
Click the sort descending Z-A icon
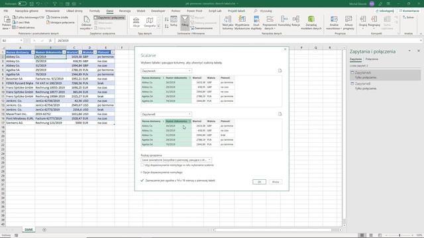coord(166,26)
